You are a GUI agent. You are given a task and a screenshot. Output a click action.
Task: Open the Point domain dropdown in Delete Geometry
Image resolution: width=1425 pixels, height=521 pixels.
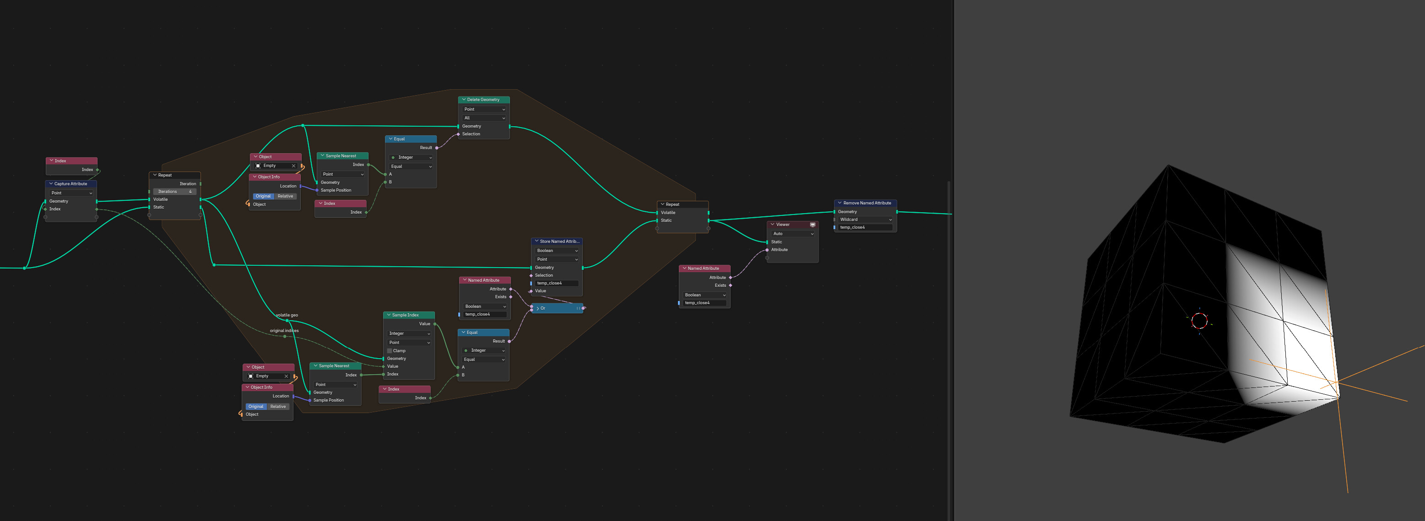click(484, 109)
